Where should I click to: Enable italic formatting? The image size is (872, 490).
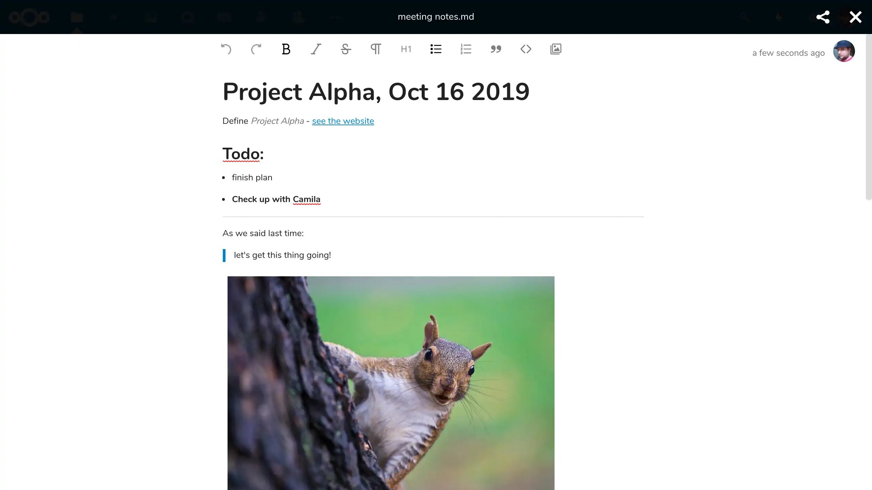coord(316,48)
